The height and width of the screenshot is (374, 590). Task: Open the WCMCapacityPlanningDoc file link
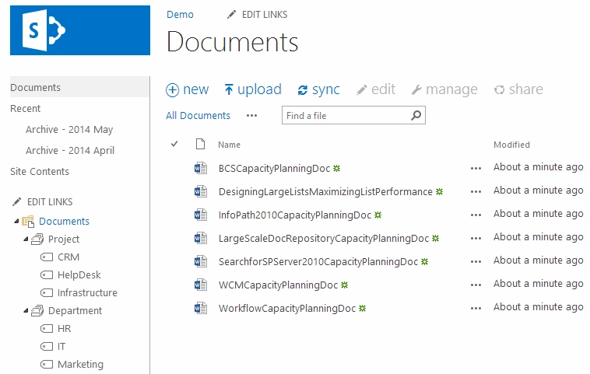[278, 285]
